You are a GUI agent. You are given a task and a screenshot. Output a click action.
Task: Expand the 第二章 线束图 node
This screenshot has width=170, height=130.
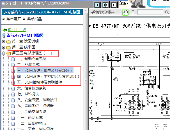(x=3, y=47)
